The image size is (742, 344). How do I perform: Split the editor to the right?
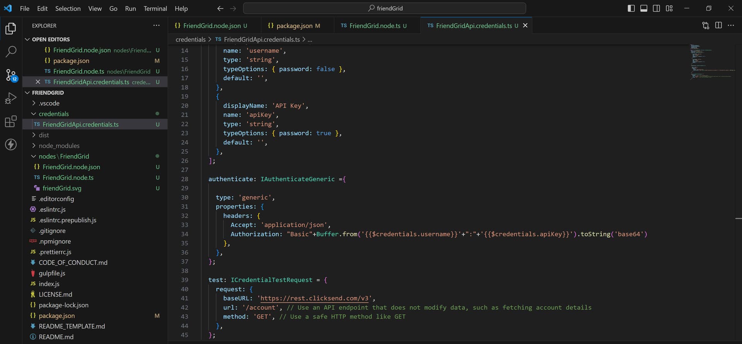[x=718, y=25]
